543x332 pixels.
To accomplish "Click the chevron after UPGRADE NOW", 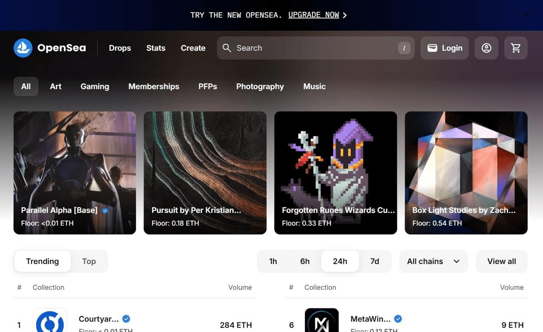I will (x=345, y=15).
